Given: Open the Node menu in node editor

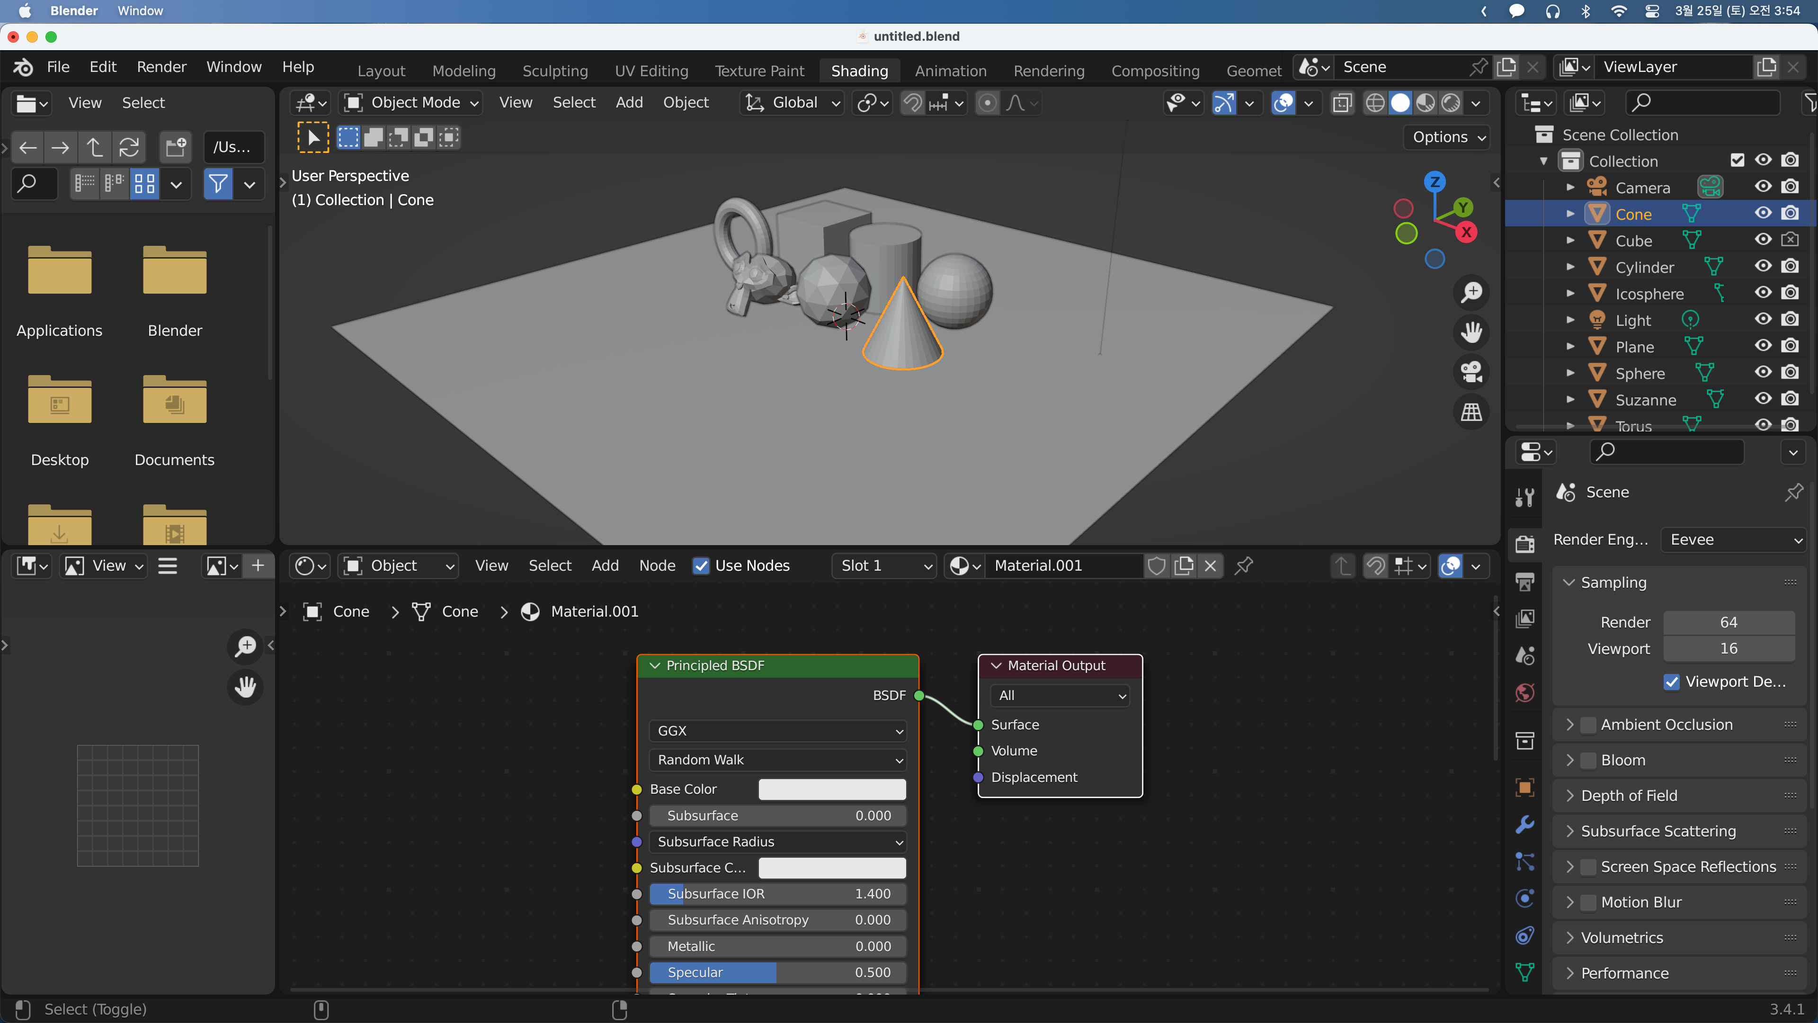Looking at the screenshot, I should [657, 565].
